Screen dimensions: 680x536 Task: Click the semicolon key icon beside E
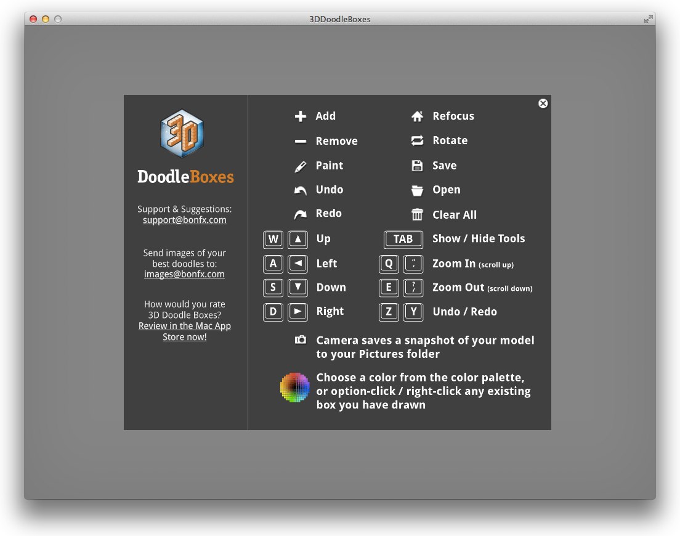(413, 288)
